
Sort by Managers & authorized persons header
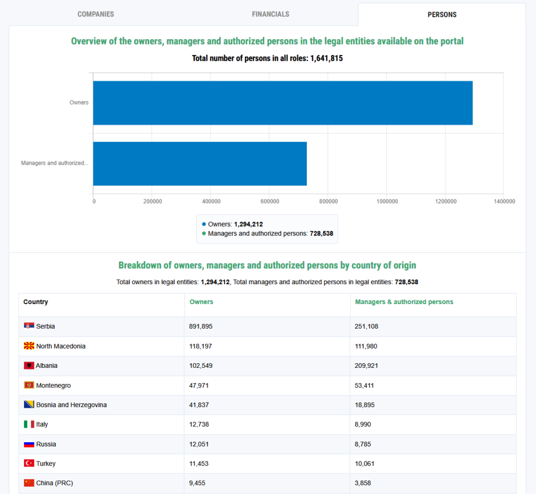point(404,301)
